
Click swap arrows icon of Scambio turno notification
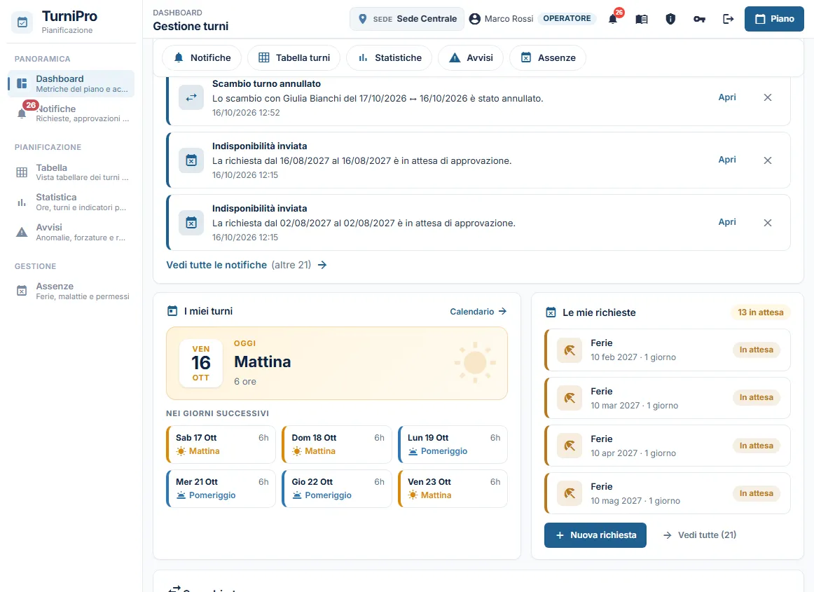click(191, 97)
